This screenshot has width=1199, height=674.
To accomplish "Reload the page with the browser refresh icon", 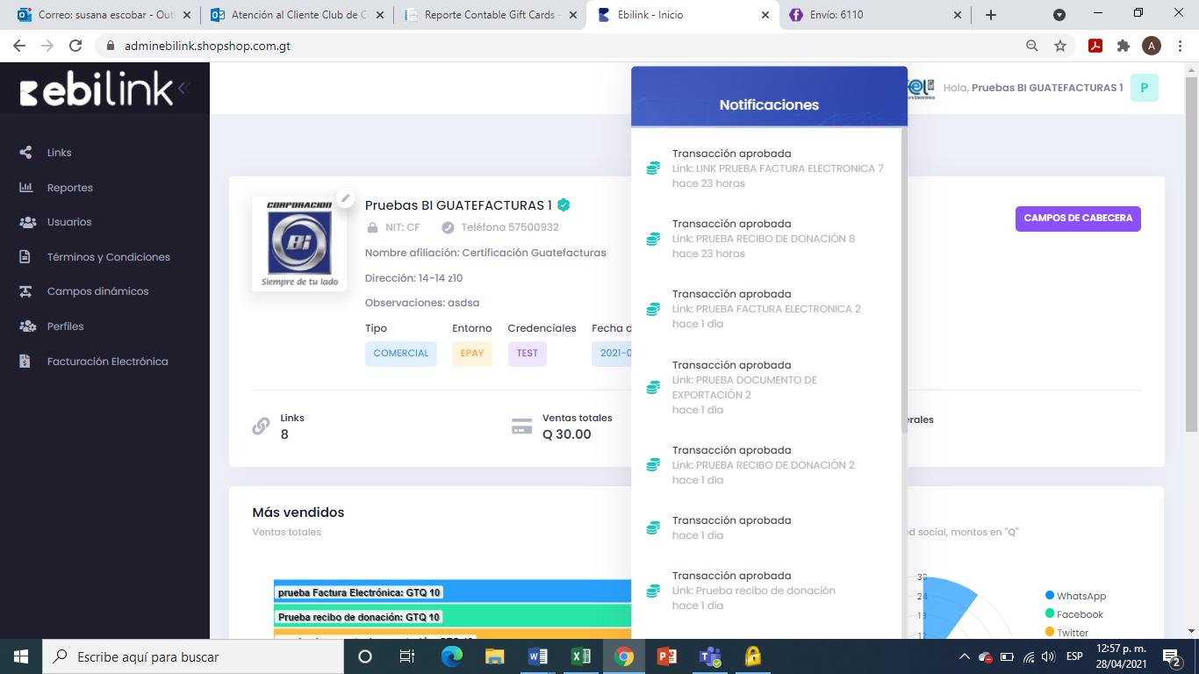I will tap(75, 46).
